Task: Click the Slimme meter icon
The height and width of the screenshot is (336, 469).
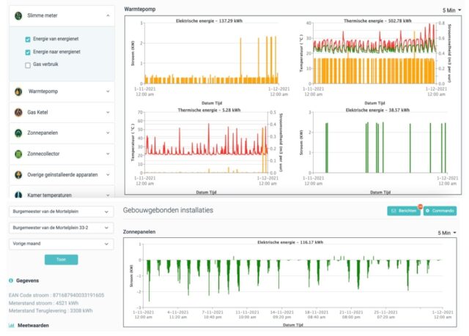Action: [x=18, y=15]
